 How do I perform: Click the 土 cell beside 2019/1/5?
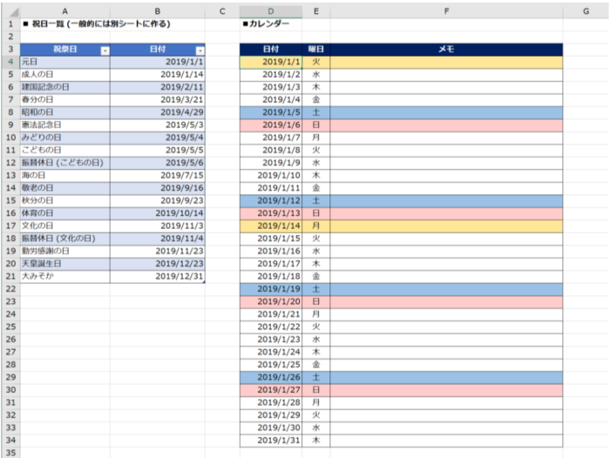315,112
